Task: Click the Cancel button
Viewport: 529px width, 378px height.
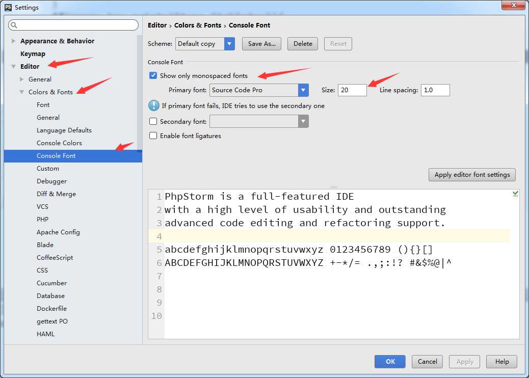Action: [427, 362]
